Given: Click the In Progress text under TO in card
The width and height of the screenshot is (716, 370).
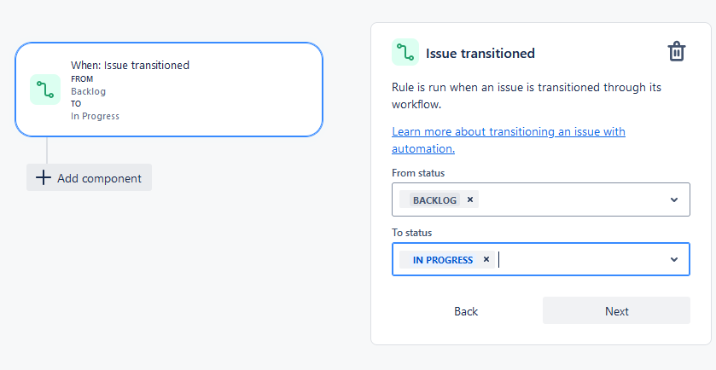Looking at the screenshot, I should (x=95, y=116).
